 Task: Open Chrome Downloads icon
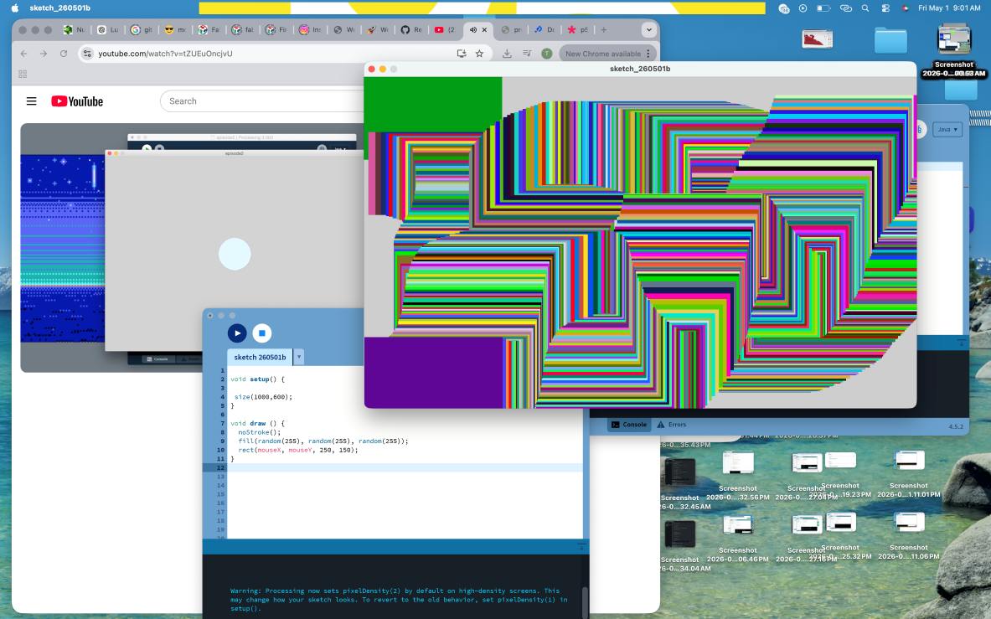(507, 54)
